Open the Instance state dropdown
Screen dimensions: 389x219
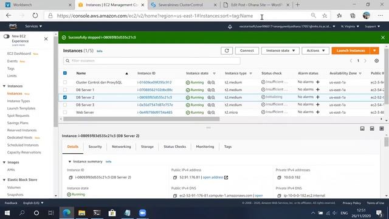pyautogui.click(x=280, y=50)
